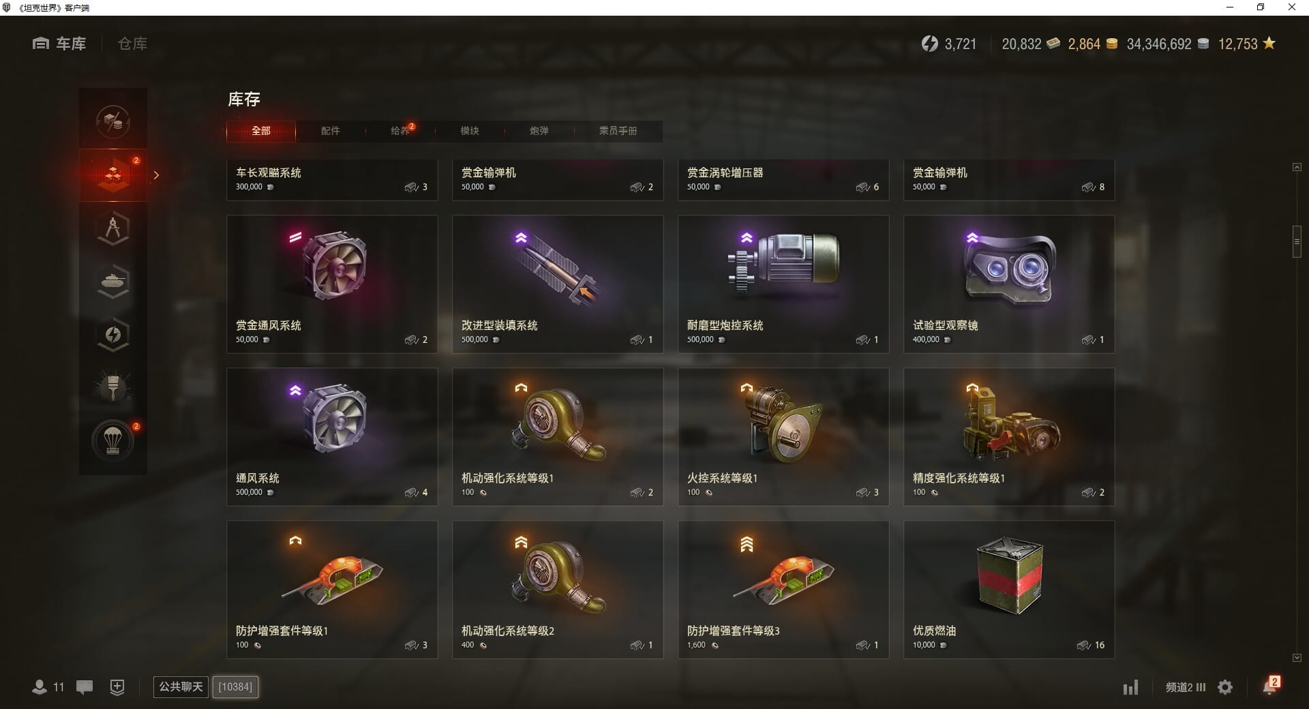The image size is (1309, 709).
Task: Open the 乘员手册 tab
Action: pyautogui.click(x=618, y=131)
